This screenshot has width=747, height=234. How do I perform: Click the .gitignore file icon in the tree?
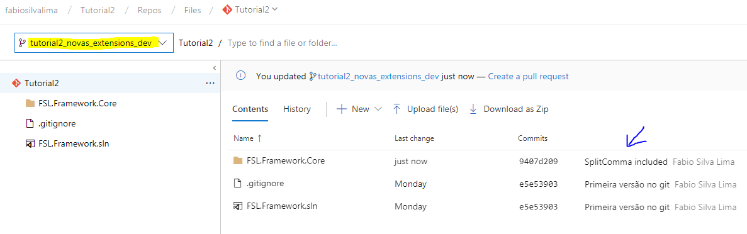point(30,123)
